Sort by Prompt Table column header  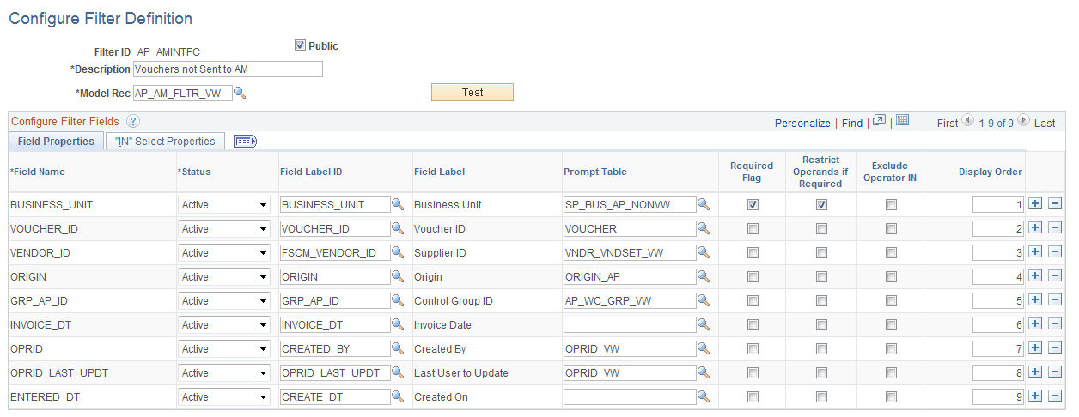pos(595,172)
